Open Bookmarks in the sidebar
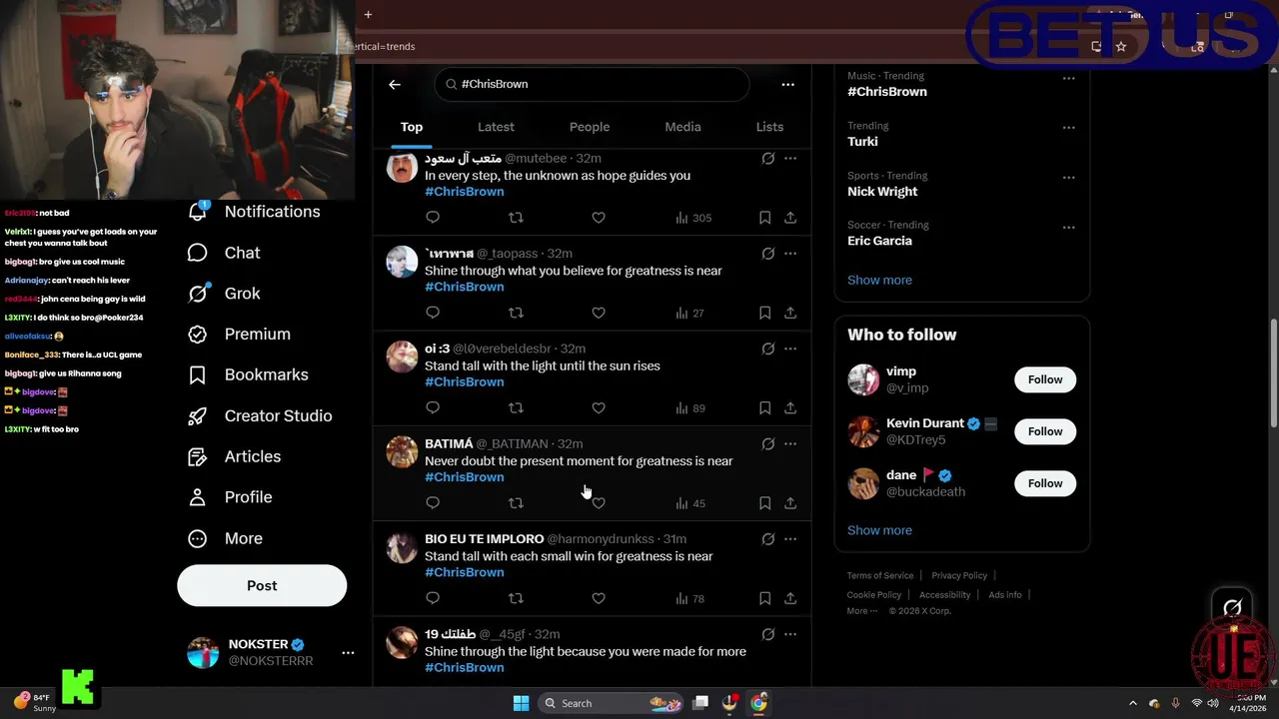Viewport: 1279px width, 719px height. coord(248,374)
